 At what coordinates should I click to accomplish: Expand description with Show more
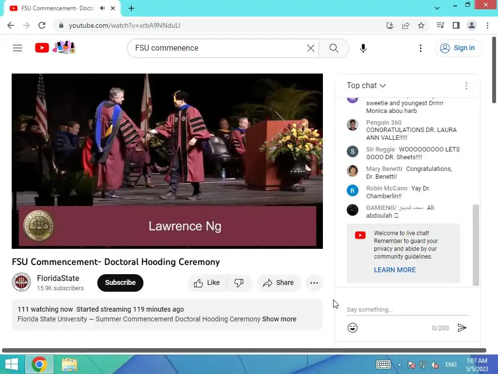[x=279, y=319]
